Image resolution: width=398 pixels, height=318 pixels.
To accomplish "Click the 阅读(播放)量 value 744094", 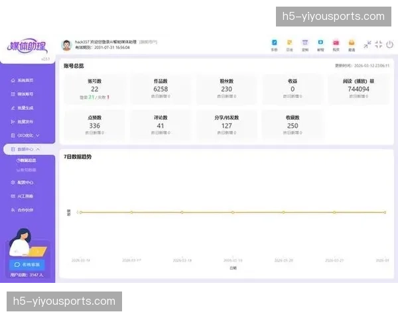I will point(358,89).
